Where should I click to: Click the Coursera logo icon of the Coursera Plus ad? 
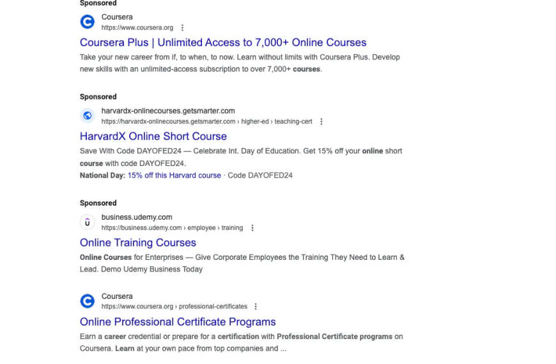pyautogui.click(x=87, y=22)
